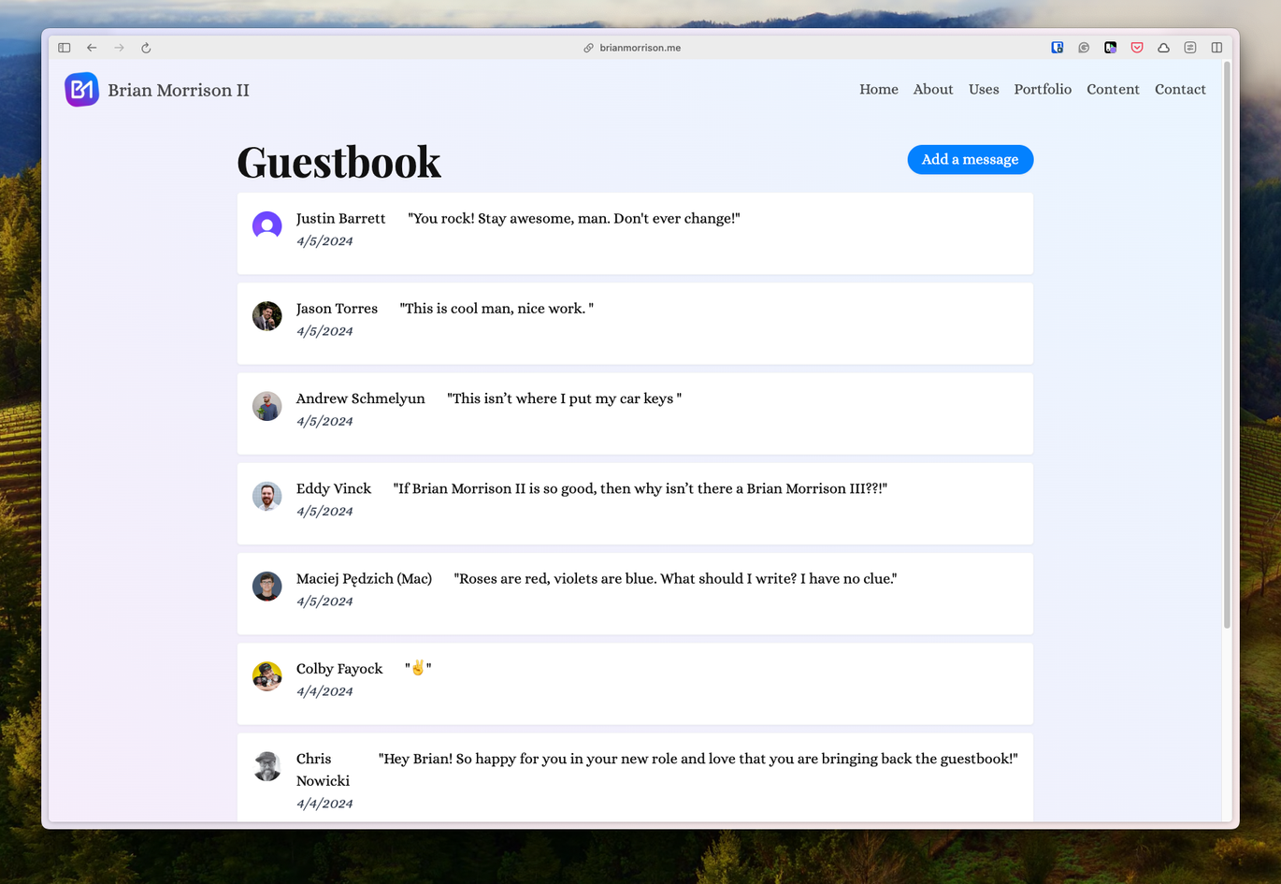Toggle the browser sidebar icon

click(x=65, y=48)
